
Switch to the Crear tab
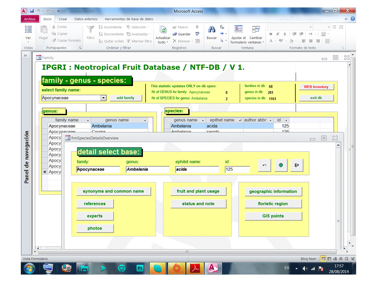click(x=63, y=19)
